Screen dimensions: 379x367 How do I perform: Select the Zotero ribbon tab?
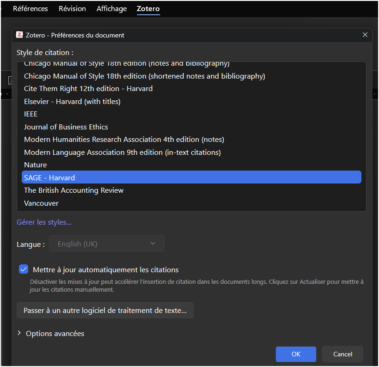148,9
